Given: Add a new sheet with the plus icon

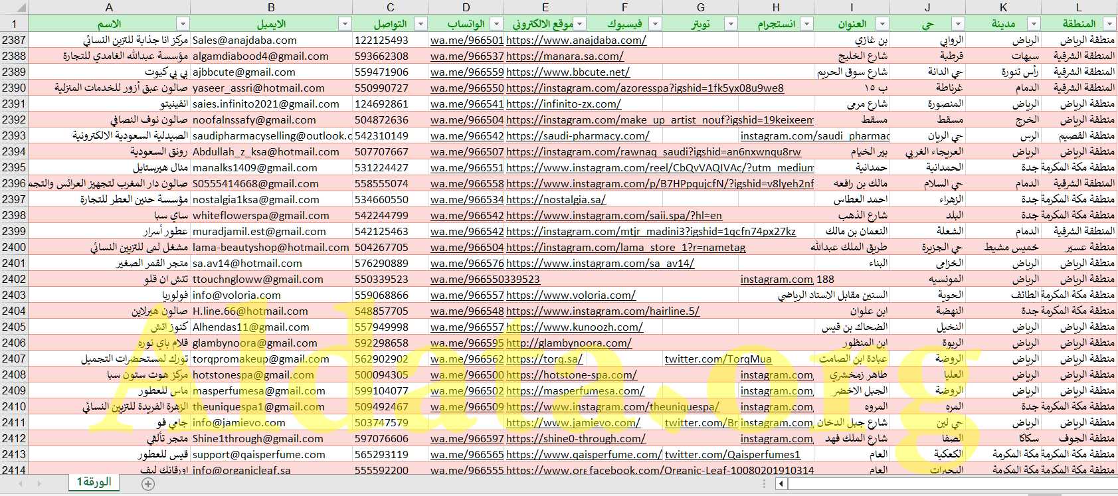Looking at the screenshot, I should [148, 484].
